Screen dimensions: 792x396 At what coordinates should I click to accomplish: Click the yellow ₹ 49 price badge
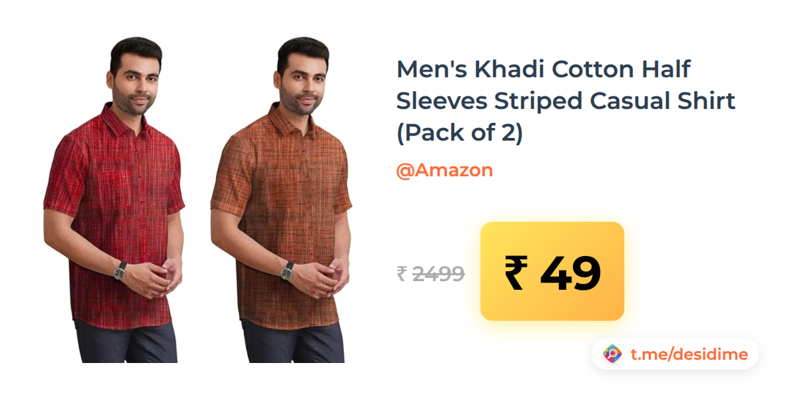click(x=552, y=271)
